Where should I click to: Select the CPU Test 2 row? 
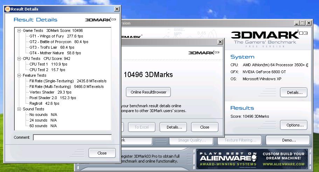[x=47, y=70]
